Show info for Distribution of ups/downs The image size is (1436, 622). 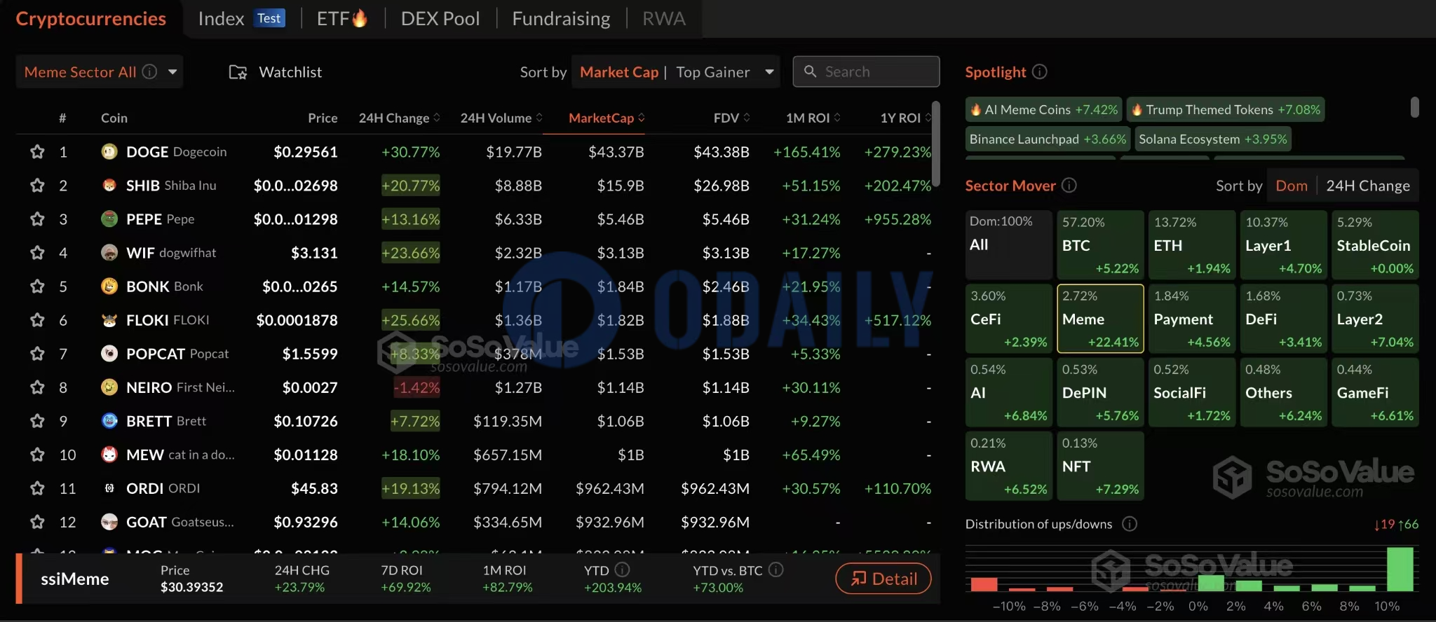1130,524
